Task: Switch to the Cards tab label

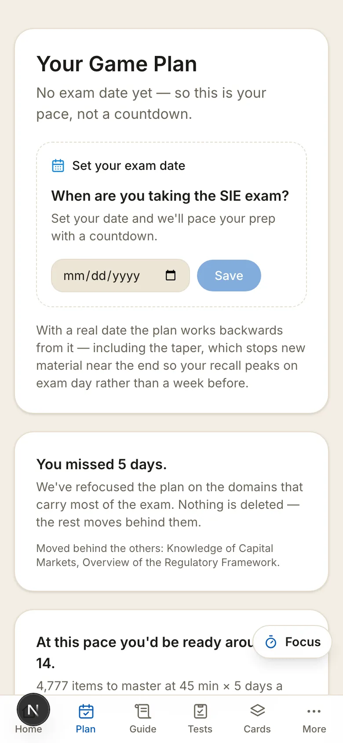Action: [x=257, y=729]
